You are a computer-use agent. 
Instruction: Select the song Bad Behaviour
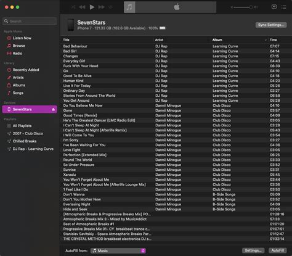pos(176,46)
